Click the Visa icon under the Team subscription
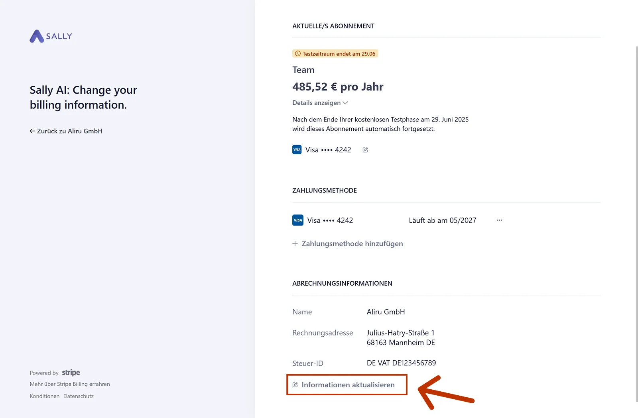Image resolution: width=638 pixels, height=418 pixels. point(297,150)
